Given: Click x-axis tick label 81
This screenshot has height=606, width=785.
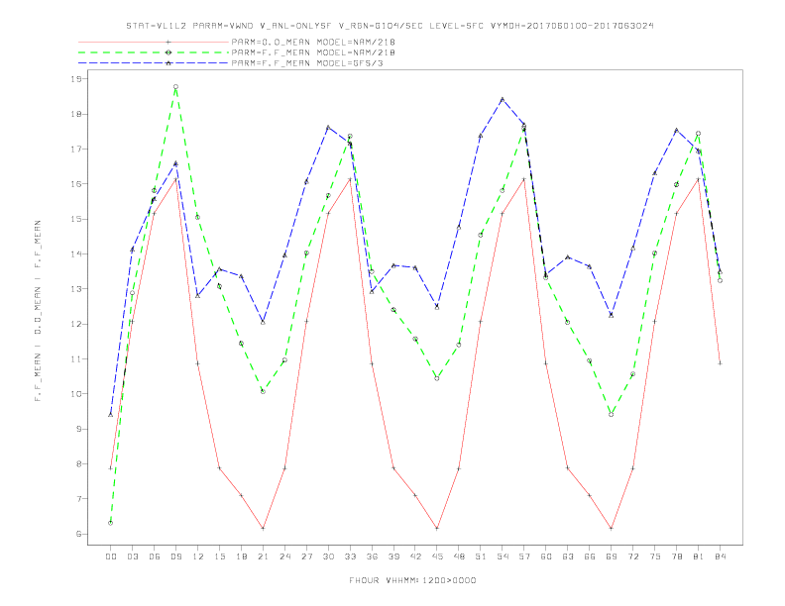Looking at the screenshot, I should 699,556.
